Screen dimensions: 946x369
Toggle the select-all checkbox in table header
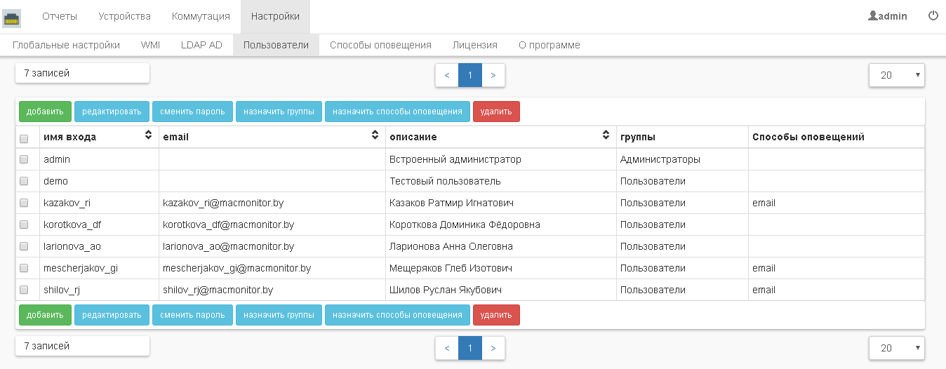click(x=24, y=138)
